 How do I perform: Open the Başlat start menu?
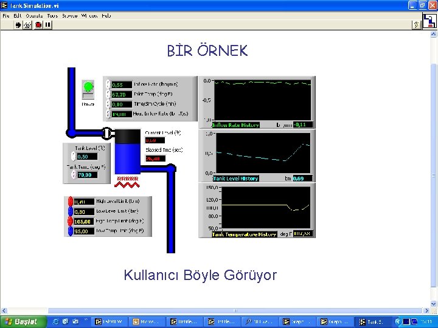tap(23, 322)
